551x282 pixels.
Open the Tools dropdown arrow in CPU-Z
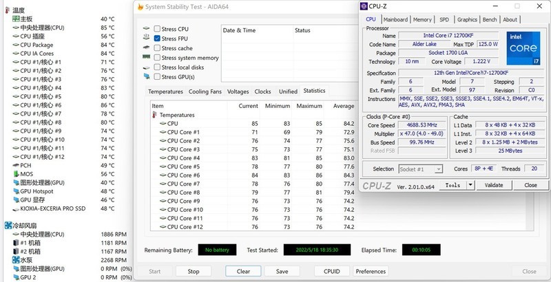click(x=470, y=185)
